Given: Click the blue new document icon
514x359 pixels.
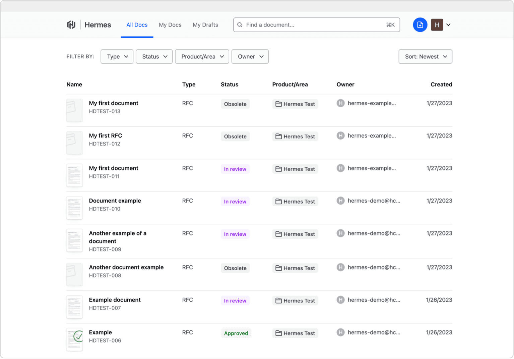Looking at the screenshot, I should coord(420,25).
